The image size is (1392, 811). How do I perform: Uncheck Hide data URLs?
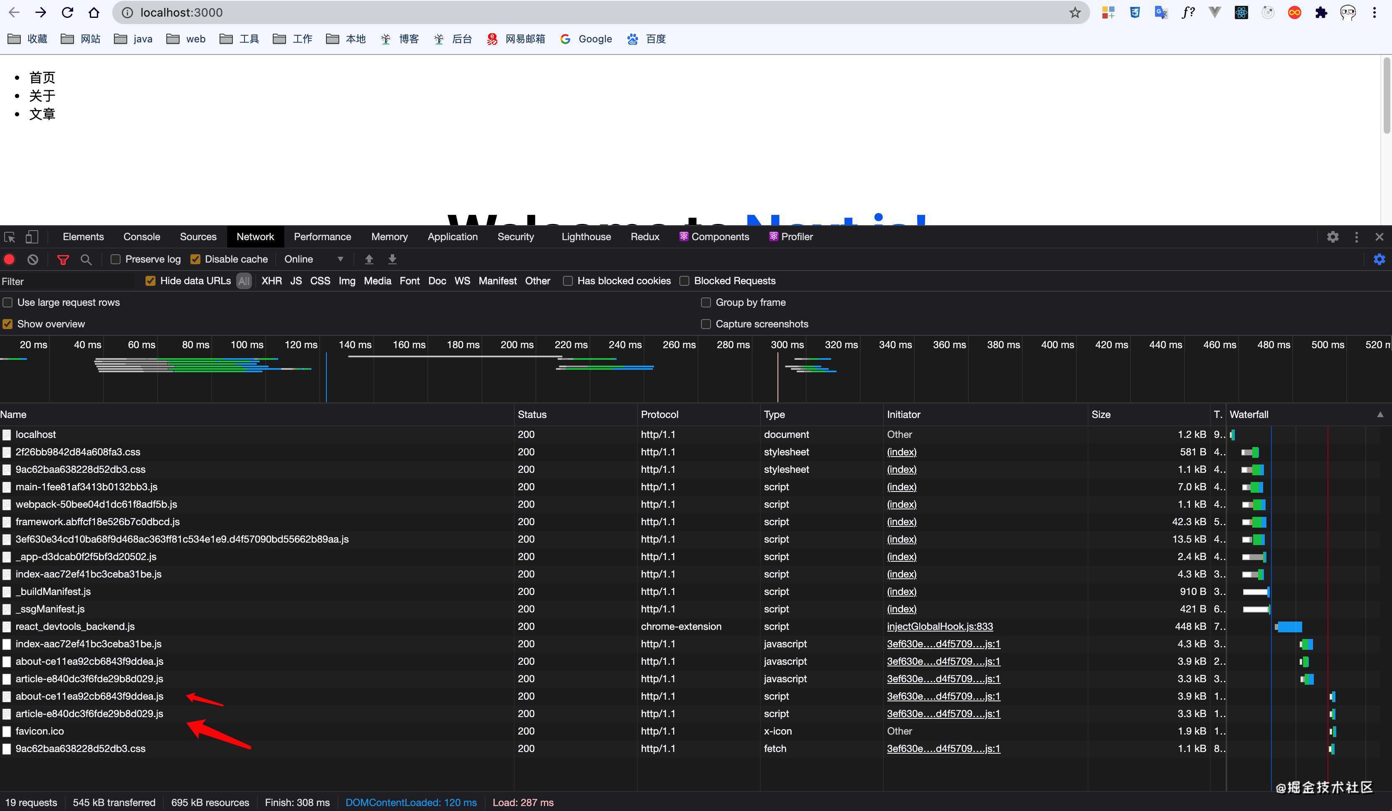point(150,281)
